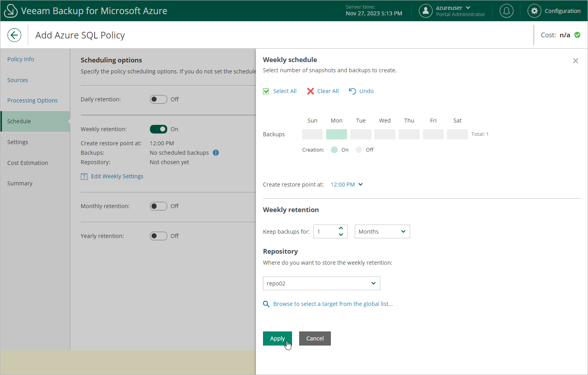Go to Schedule step

coord(35,121)
